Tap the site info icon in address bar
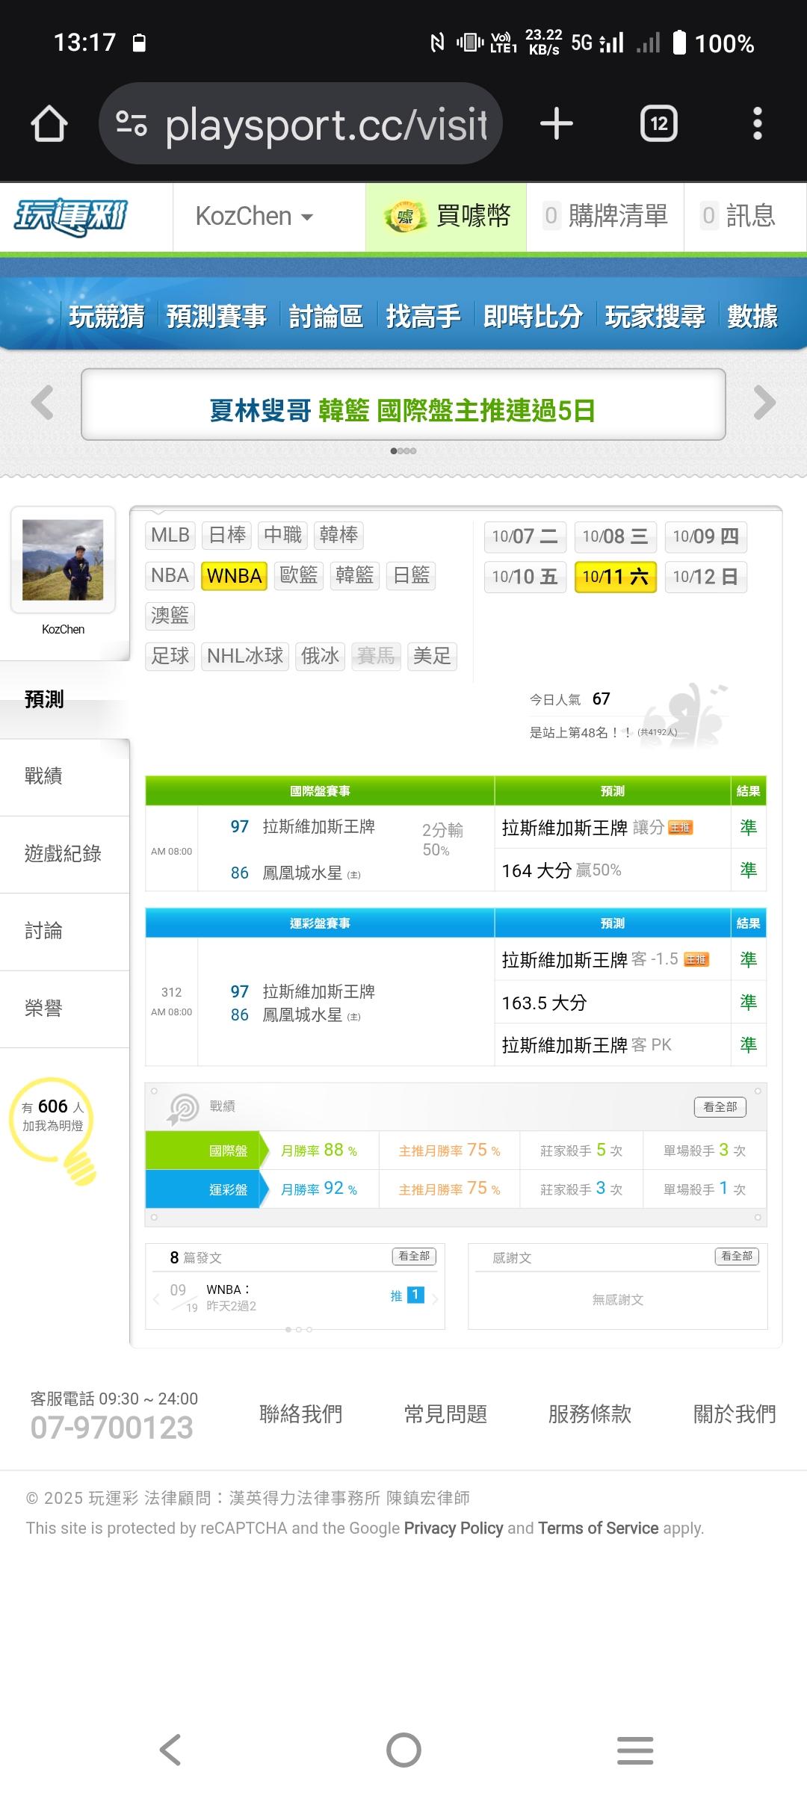 pos(132,123)
